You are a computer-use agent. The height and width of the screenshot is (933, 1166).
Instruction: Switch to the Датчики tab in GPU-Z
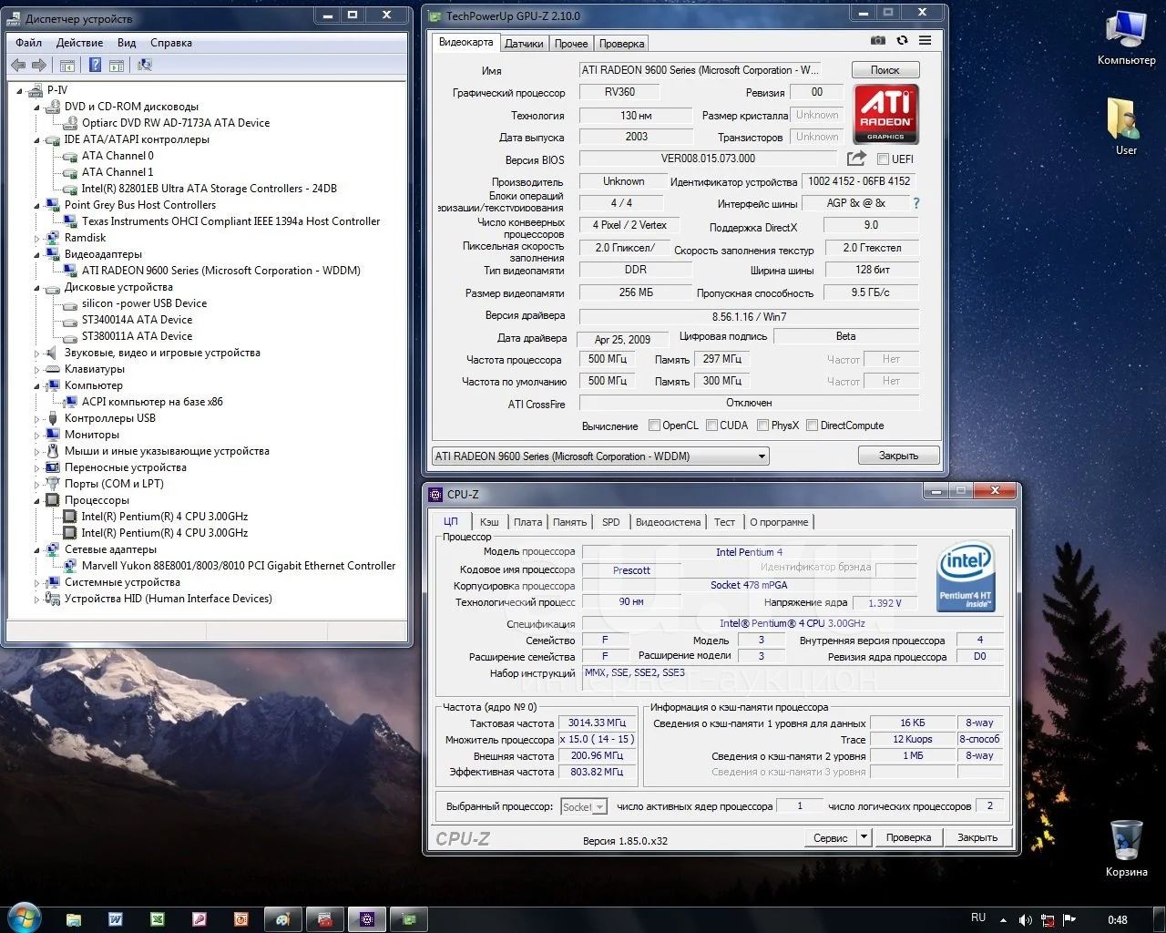525,43
